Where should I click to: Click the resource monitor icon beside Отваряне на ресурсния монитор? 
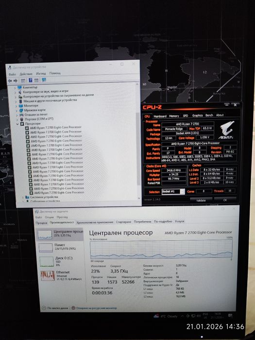point(73,308)
